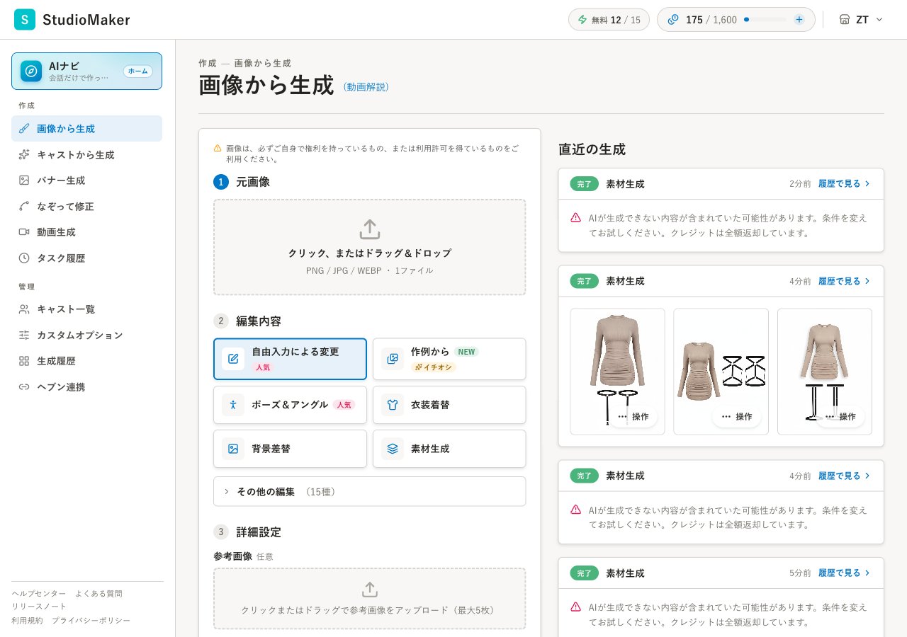Click the ホーム badge button

tap(138, 71)
